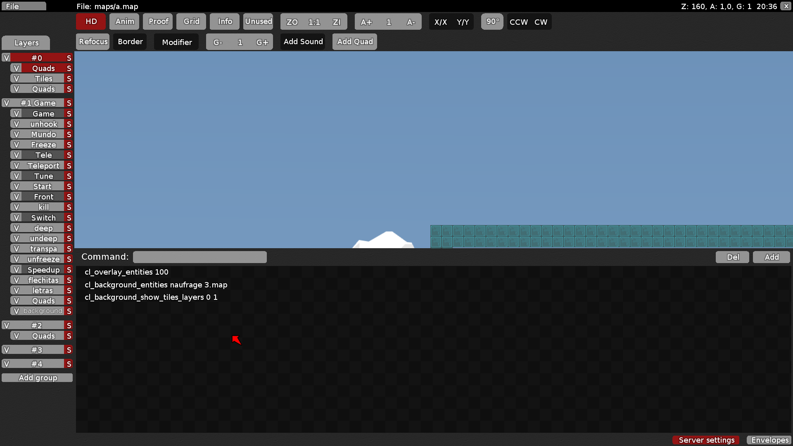Mirror the brush with X/X flip

coord(441,22)
